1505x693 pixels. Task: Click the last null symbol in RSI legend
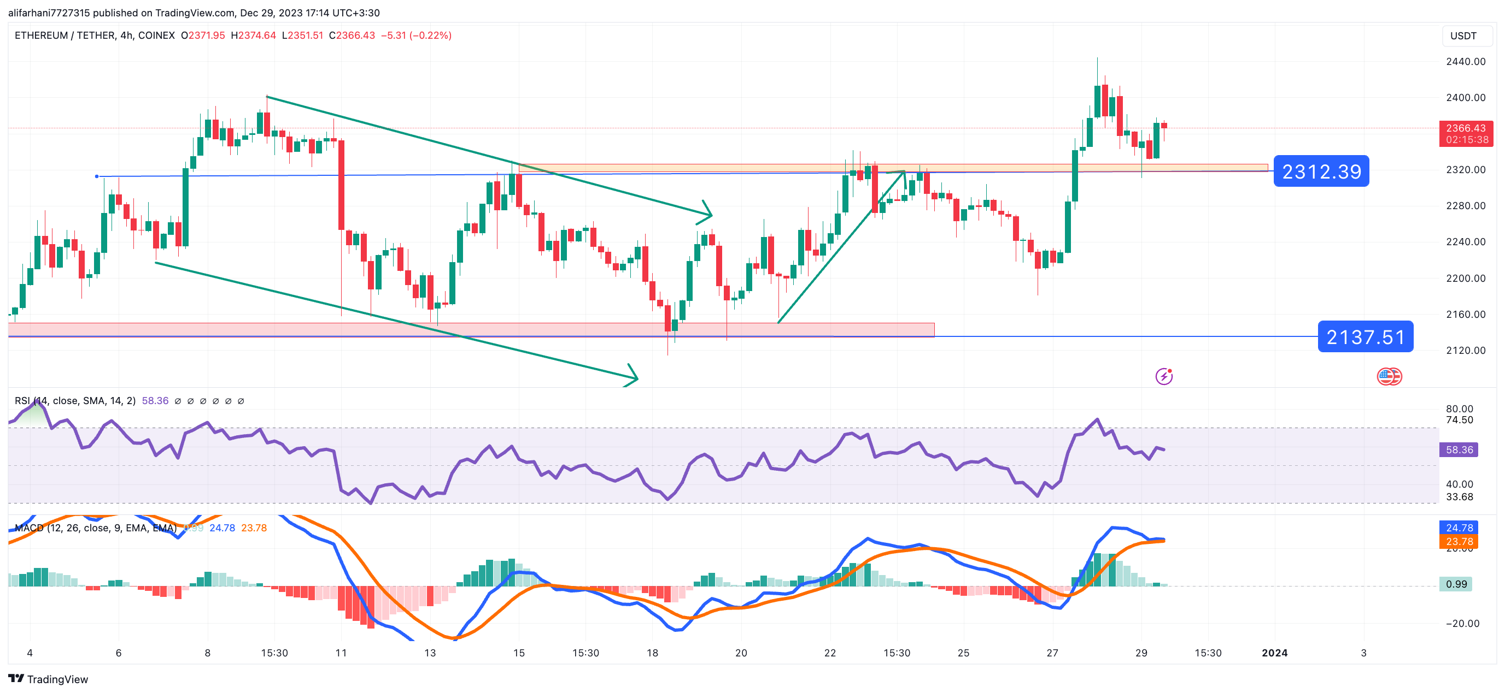[x=241, y=401]
